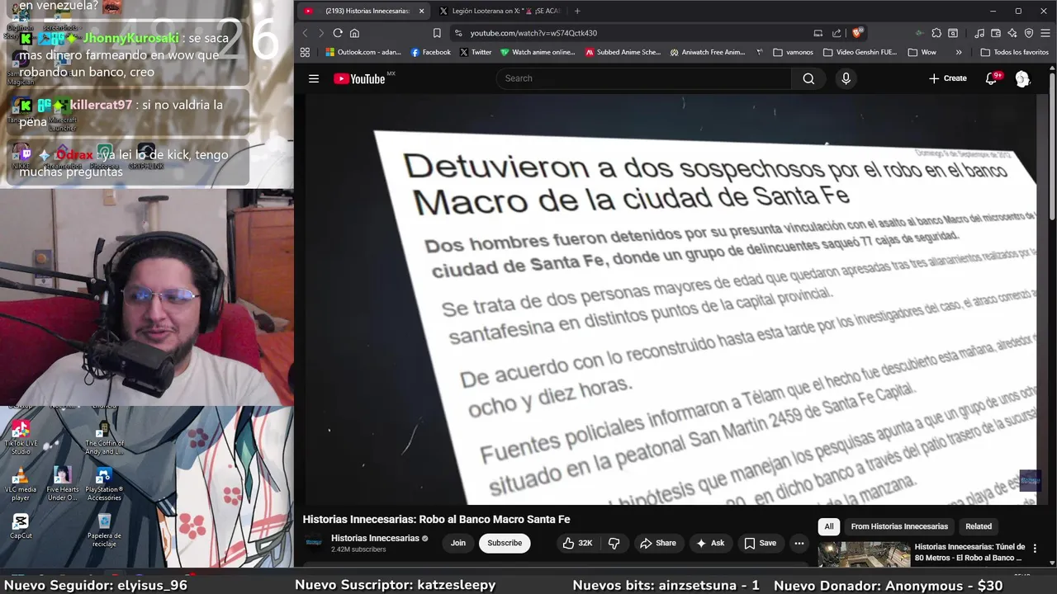Open PlayStation Accessories desktop icon
1057x594 pixels.
(x=104, y=483)
